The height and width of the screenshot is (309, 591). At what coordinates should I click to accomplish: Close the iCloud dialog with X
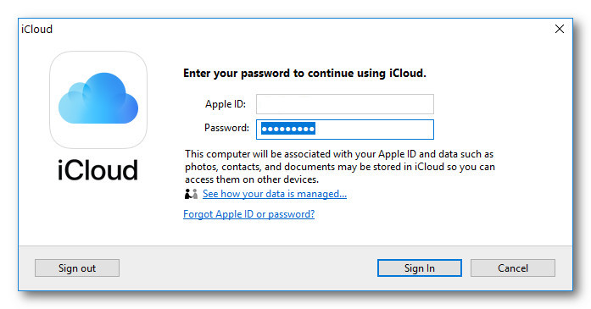coord(560,29)
